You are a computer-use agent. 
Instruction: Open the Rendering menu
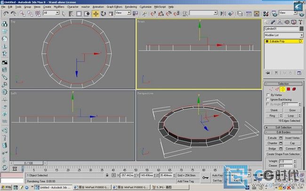131,7
